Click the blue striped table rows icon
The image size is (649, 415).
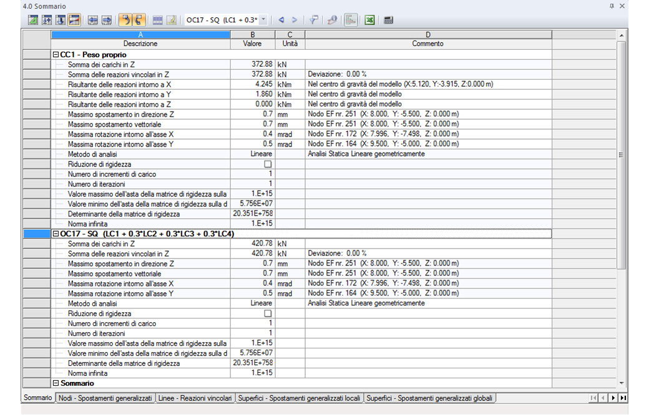[157, 20]
